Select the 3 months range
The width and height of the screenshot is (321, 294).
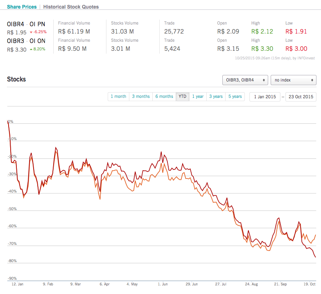click(140, 97)
